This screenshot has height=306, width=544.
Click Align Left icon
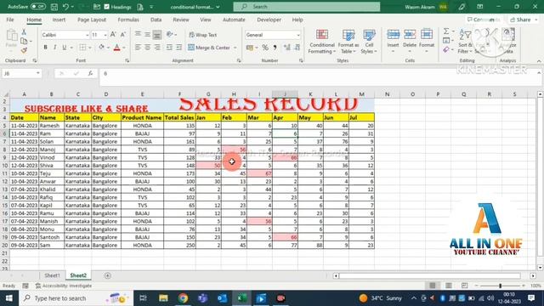[138, 48]
